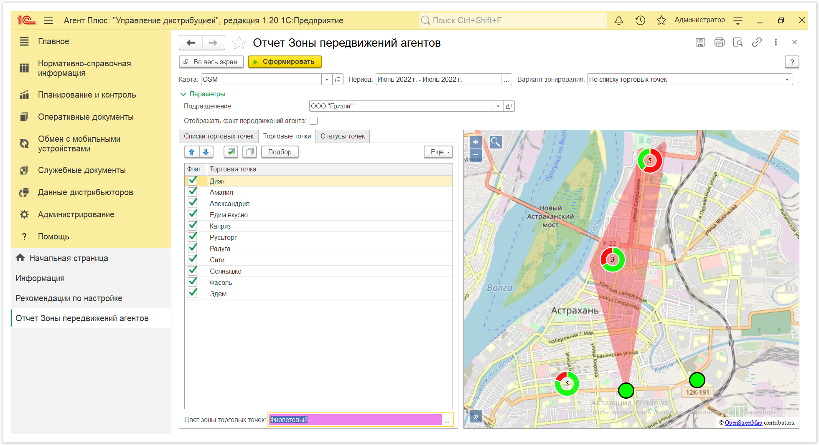Switch to Списки торговых точек tab
The height and width of the screenshot is (445, 819).
[x=219, y=136]
